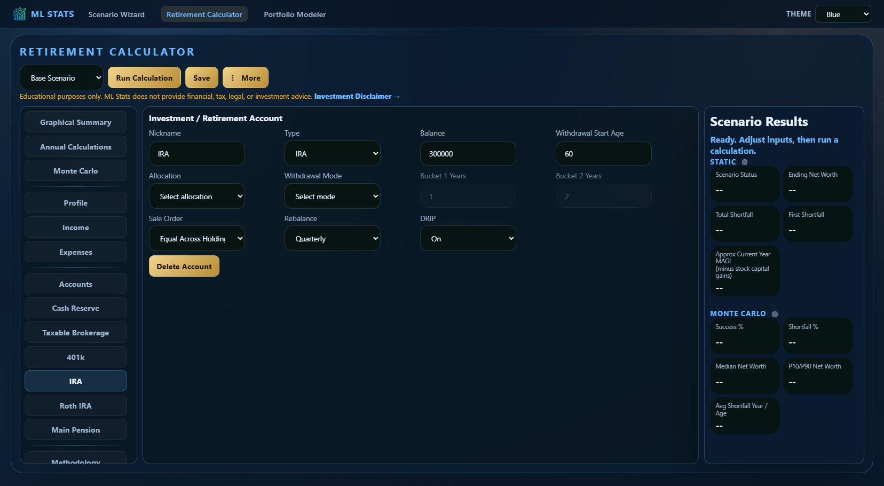Click the First Shortfall result card

(x=818, y=224)
